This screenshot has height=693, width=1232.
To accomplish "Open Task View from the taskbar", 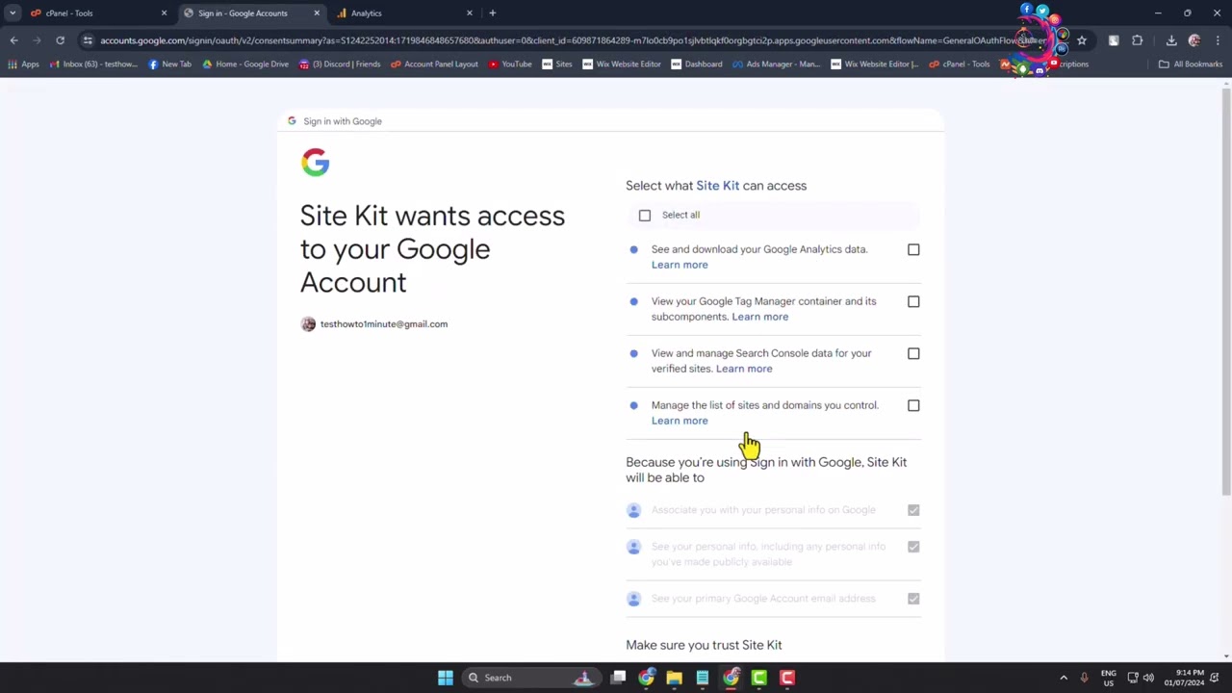I will pyautogui.click(x=619, y=678).
